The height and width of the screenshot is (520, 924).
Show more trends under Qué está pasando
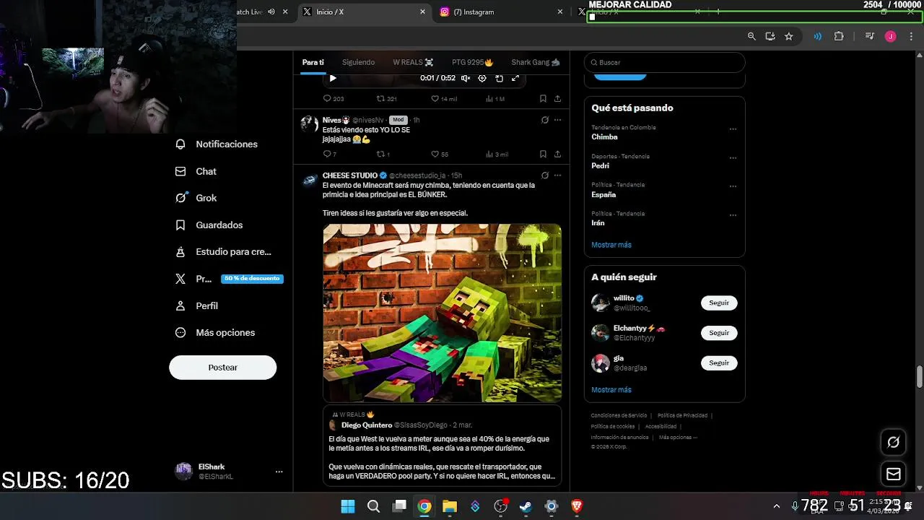tap(611, 245)
